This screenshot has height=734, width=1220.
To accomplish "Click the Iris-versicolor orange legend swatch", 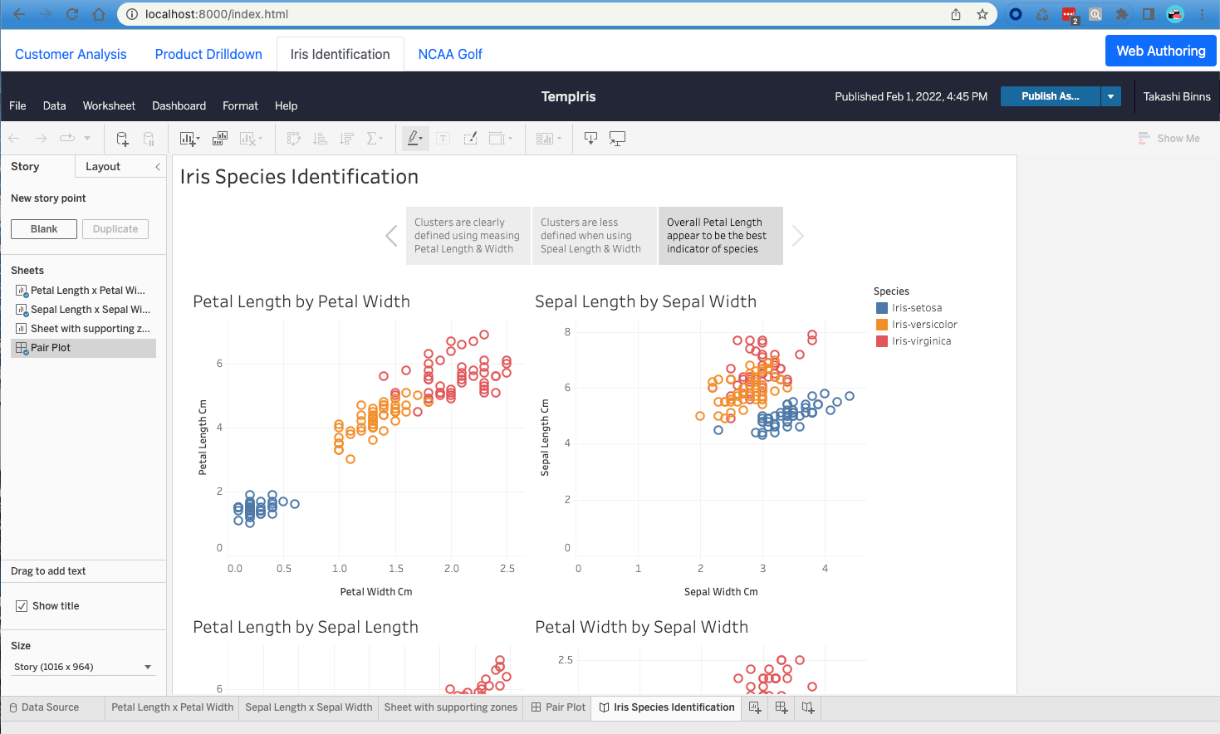I will pyautogui.click(x=882, y=325).
